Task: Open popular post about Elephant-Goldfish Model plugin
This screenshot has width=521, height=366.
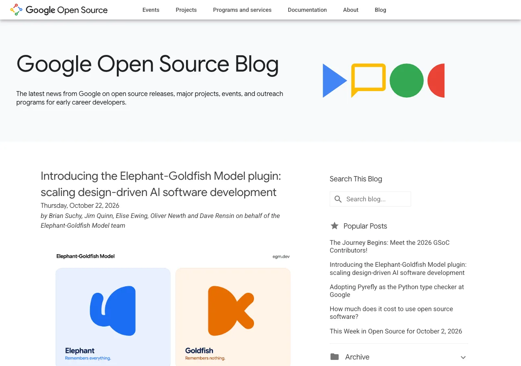Action: coord(398,268)
